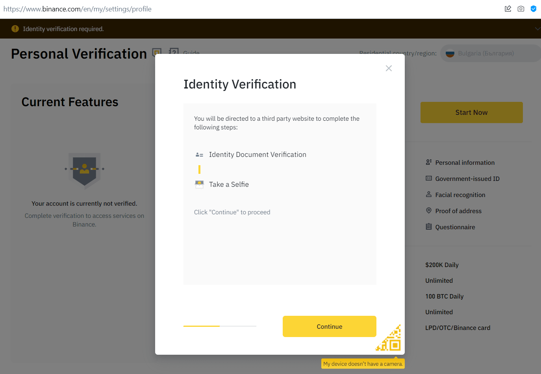Click the warning icon in the banner
The image size is (541, 374).
pos(15,29)
